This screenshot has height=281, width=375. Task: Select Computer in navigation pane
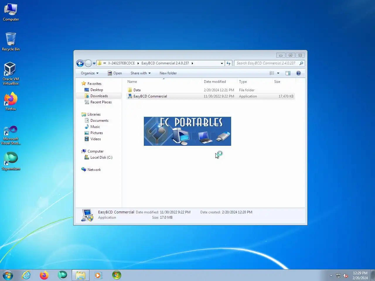tap(95, 151)
